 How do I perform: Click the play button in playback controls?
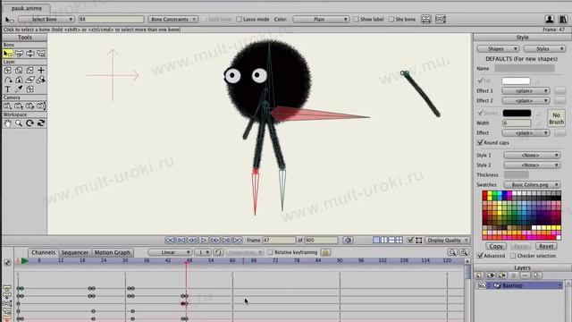point(204,240)
